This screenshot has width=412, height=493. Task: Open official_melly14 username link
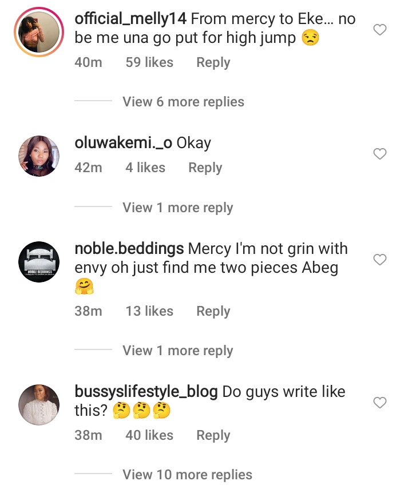pos(130,19)
